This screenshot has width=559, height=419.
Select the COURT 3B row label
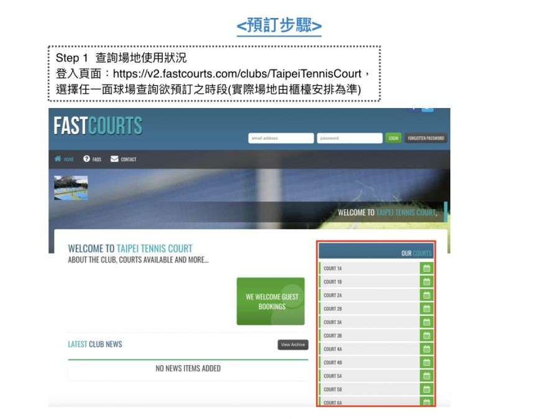pyautogui.click(x=333, y=336)
